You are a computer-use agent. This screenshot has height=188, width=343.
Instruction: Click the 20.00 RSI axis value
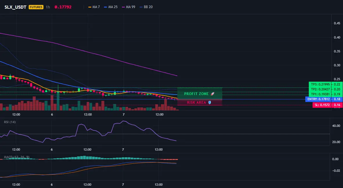point(336,142)
